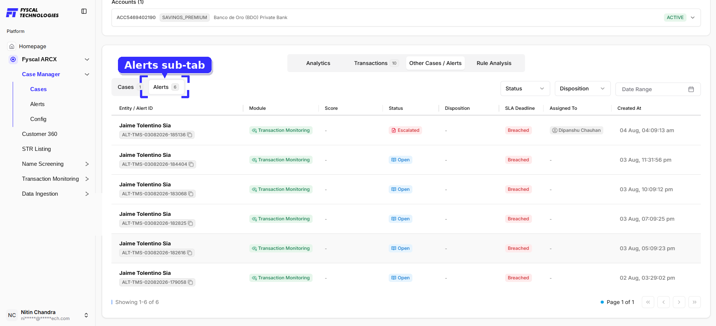Open the Disposition filter dropdown

point(583,89)
